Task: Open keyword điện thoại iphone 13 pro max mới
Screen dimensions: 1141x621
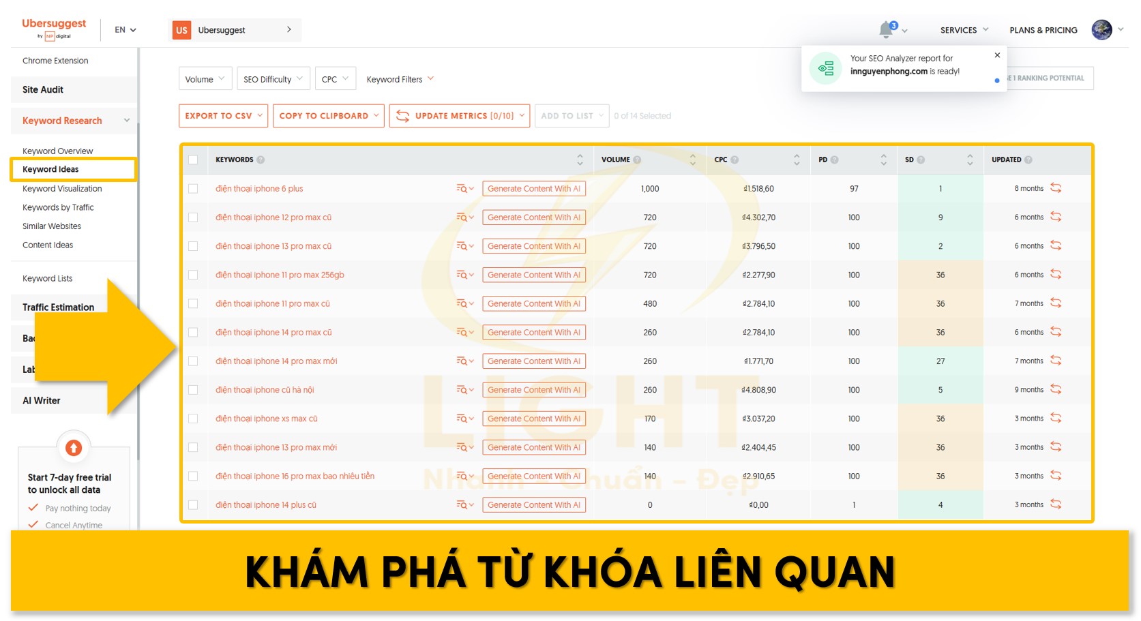Action: [x=276, y=447]
